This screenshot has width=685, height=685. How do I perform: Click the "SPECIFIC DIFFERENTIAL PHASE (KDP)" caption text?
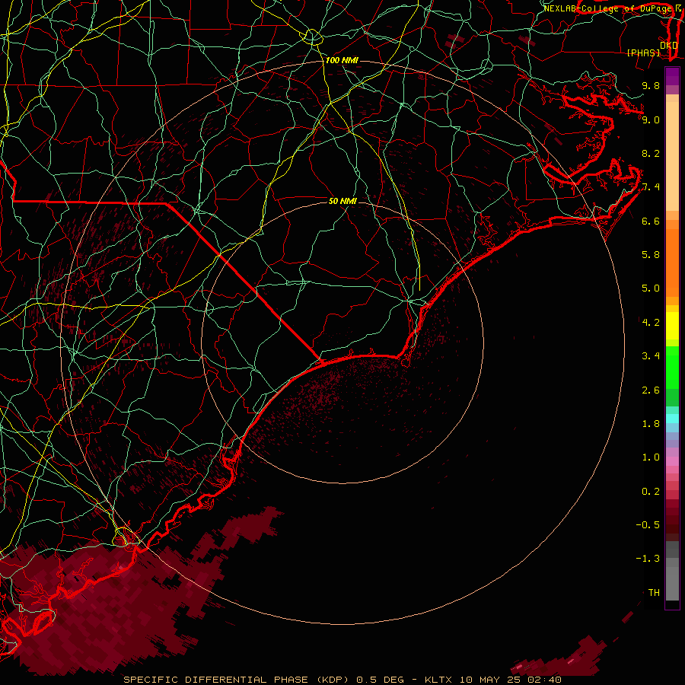click(237, 680)
